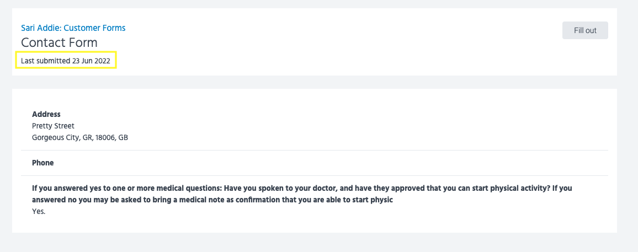Click the 23 Jun 2022 date
Screen dimensions: 638x252
(91, 61)
